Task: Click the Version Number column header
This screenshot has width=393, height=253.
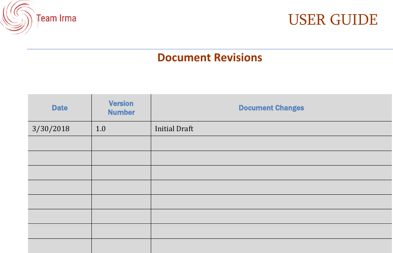Action: point(121,108)
